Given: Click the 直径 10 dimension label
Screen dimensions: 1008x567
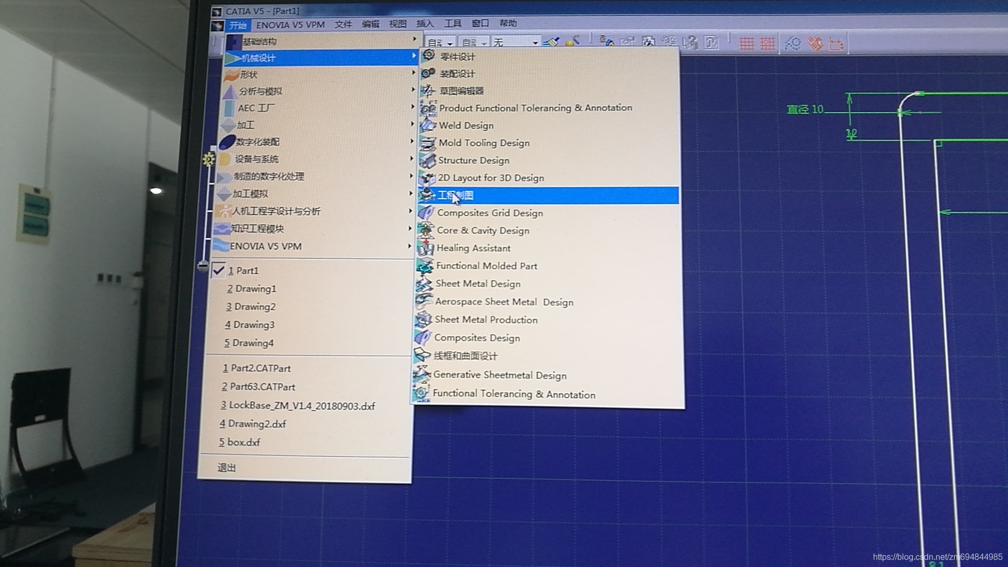Looking at the screenshot, I should click(x=805, y=109).
